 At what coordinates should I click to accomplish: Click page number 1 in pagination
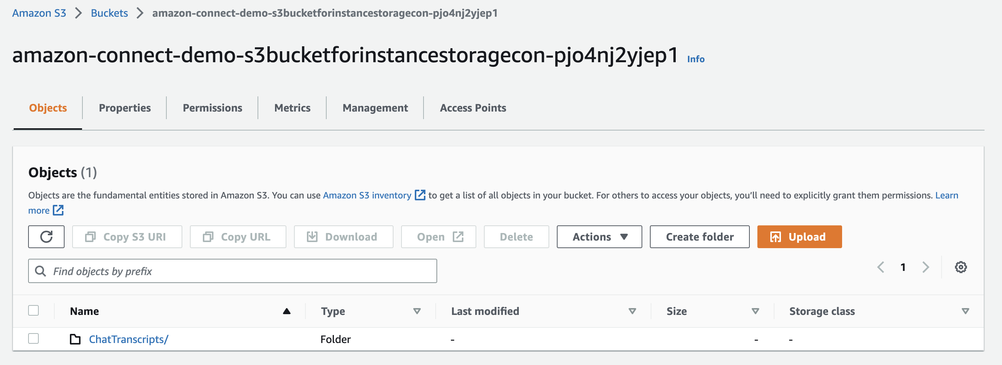click(903, 267)
